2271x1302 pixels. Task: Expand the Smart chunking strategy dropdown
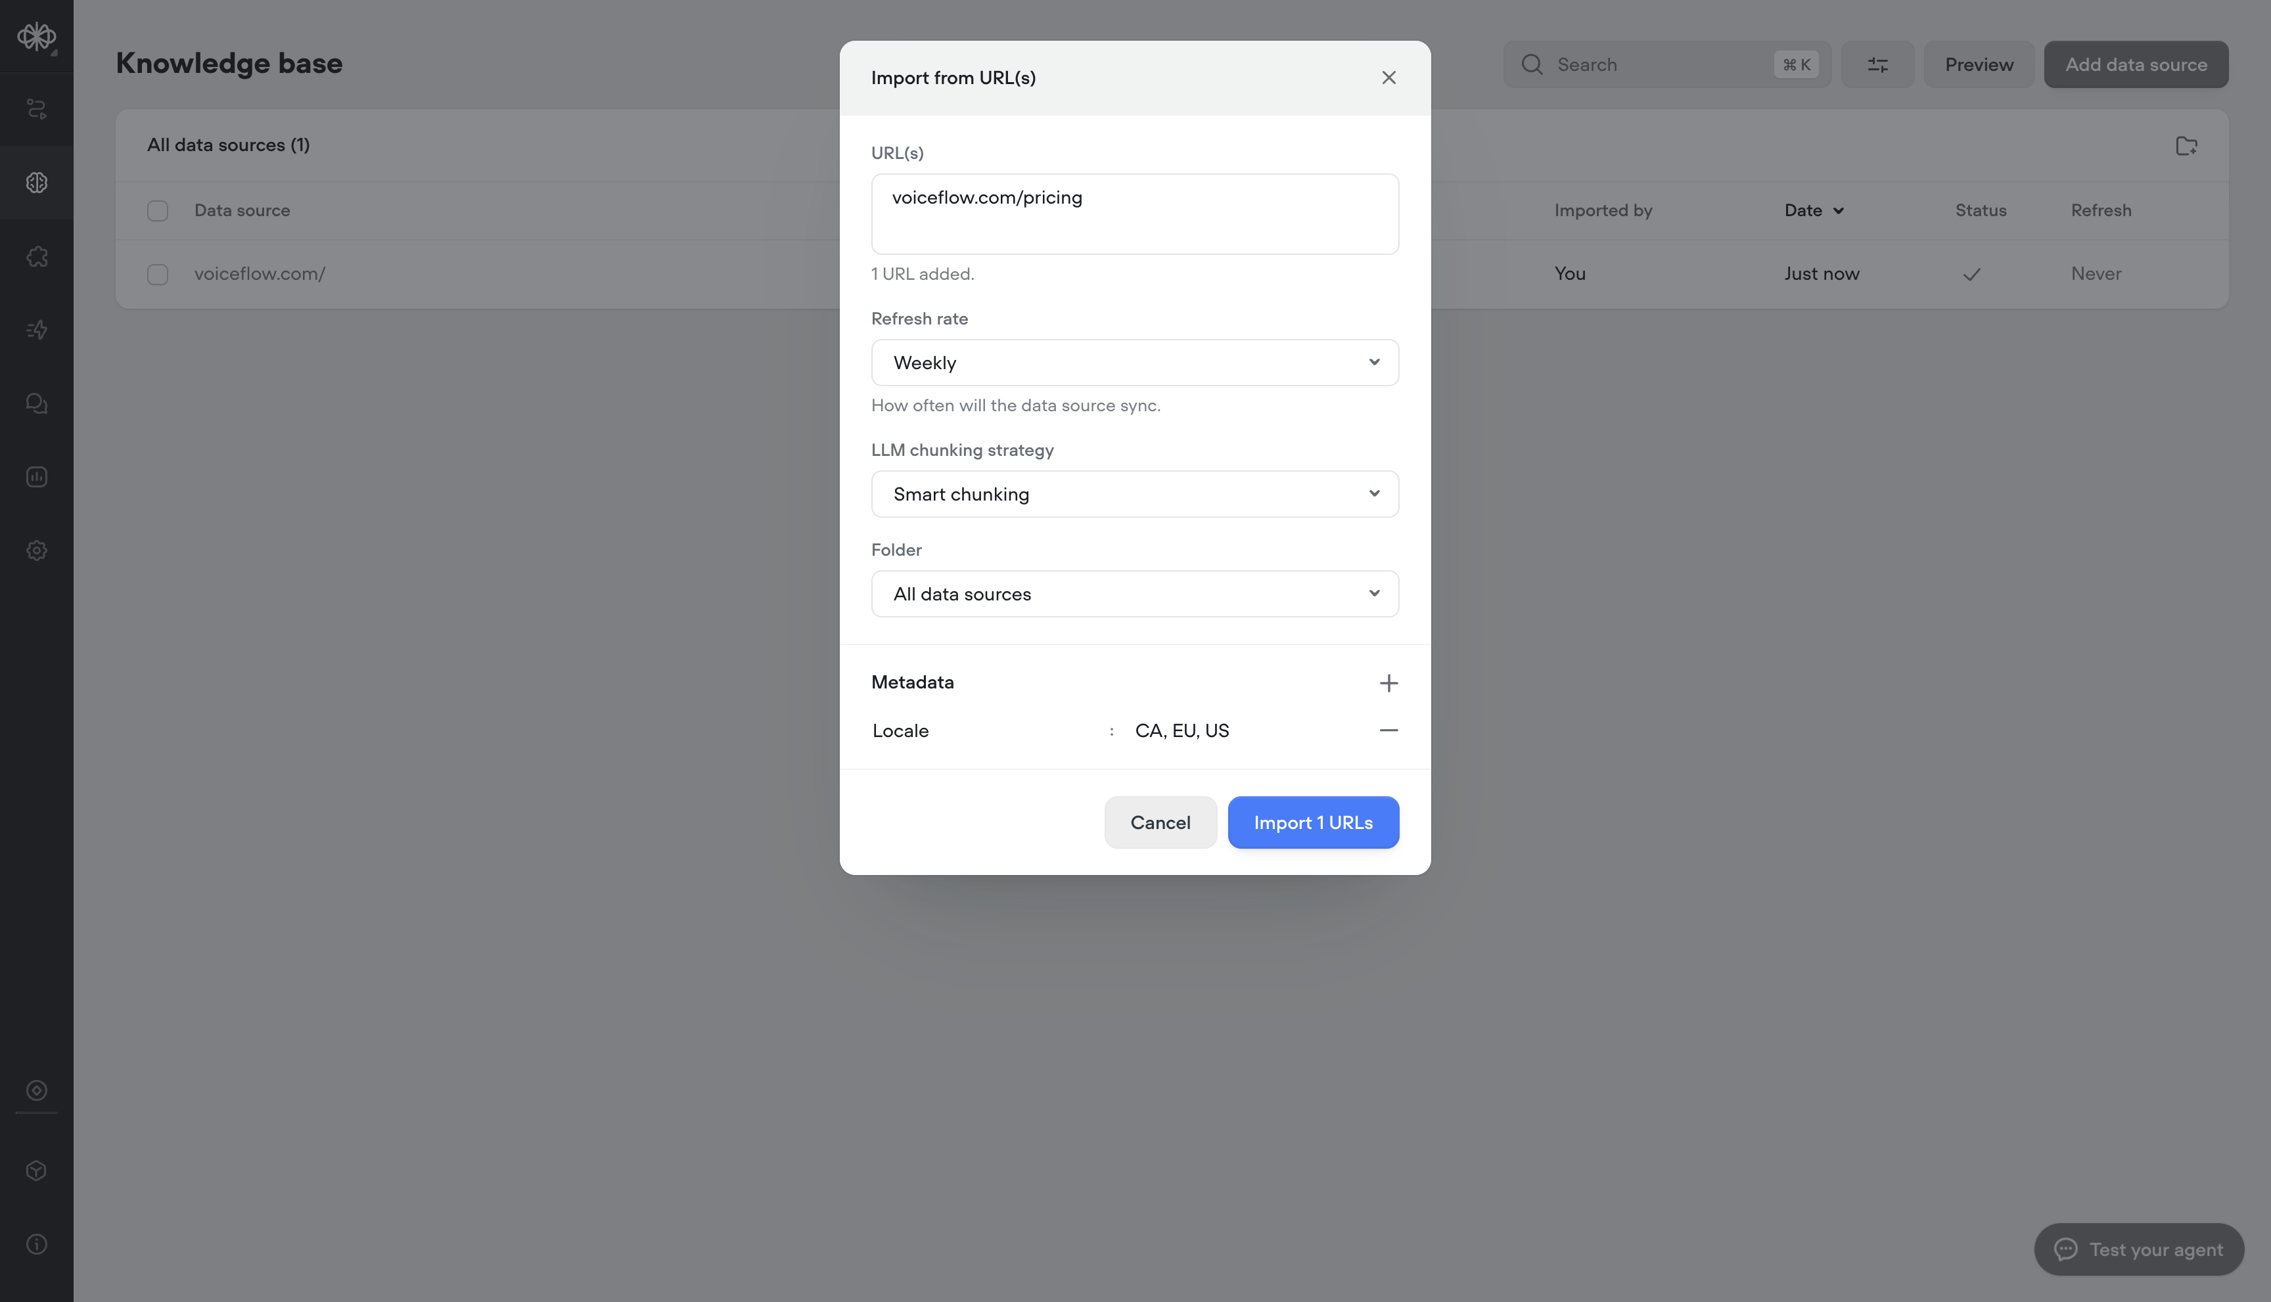coord(1134,493)
